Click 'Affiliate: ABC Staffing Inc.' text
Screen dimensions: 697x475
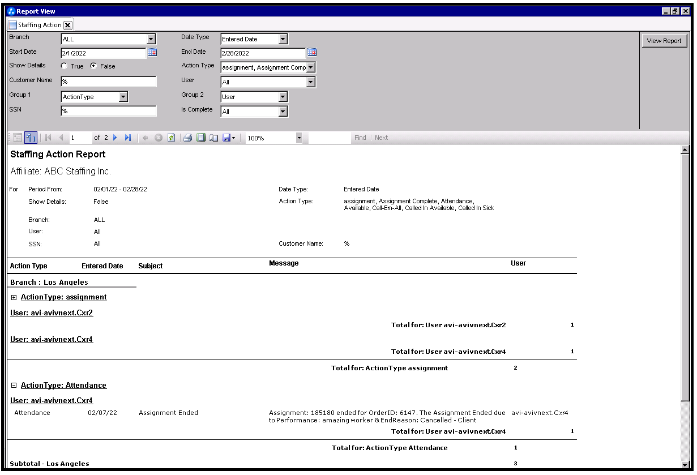(x=61, y=171)
